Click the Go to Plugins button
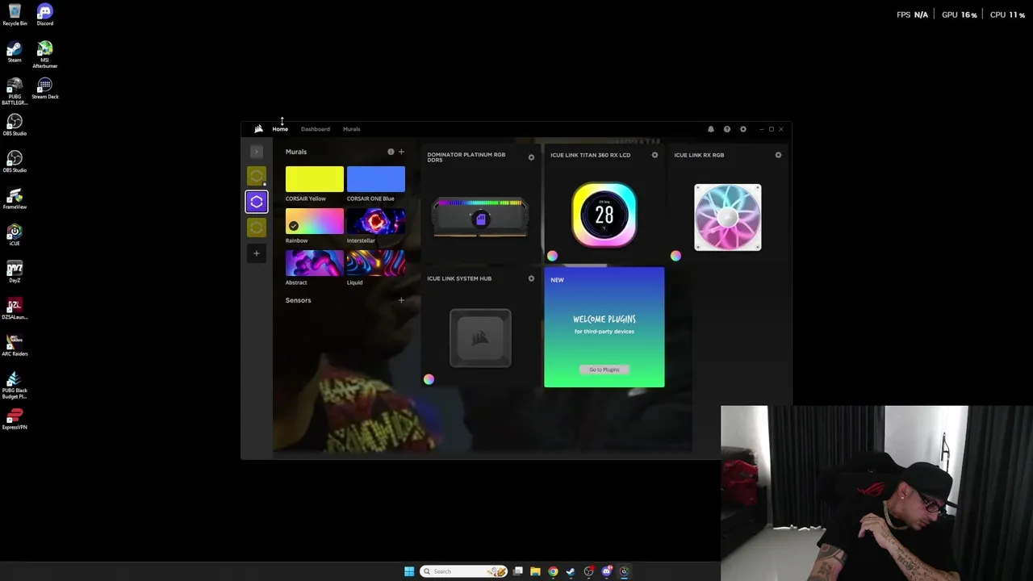Image resolution: width=1033 pixels, height=581 pixels. (x=604, y=370)
